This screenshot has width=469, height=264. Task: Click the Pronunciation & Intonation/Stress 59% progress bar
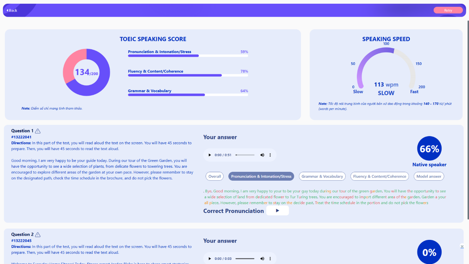click(188, 56)
